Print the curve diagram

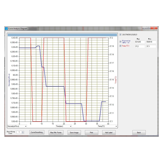(x=92, y=133)
